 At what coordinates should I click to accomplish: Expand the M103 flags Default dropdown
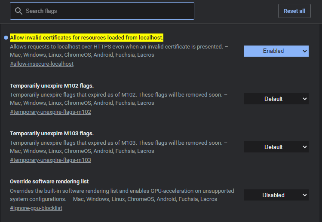[276, 147]
